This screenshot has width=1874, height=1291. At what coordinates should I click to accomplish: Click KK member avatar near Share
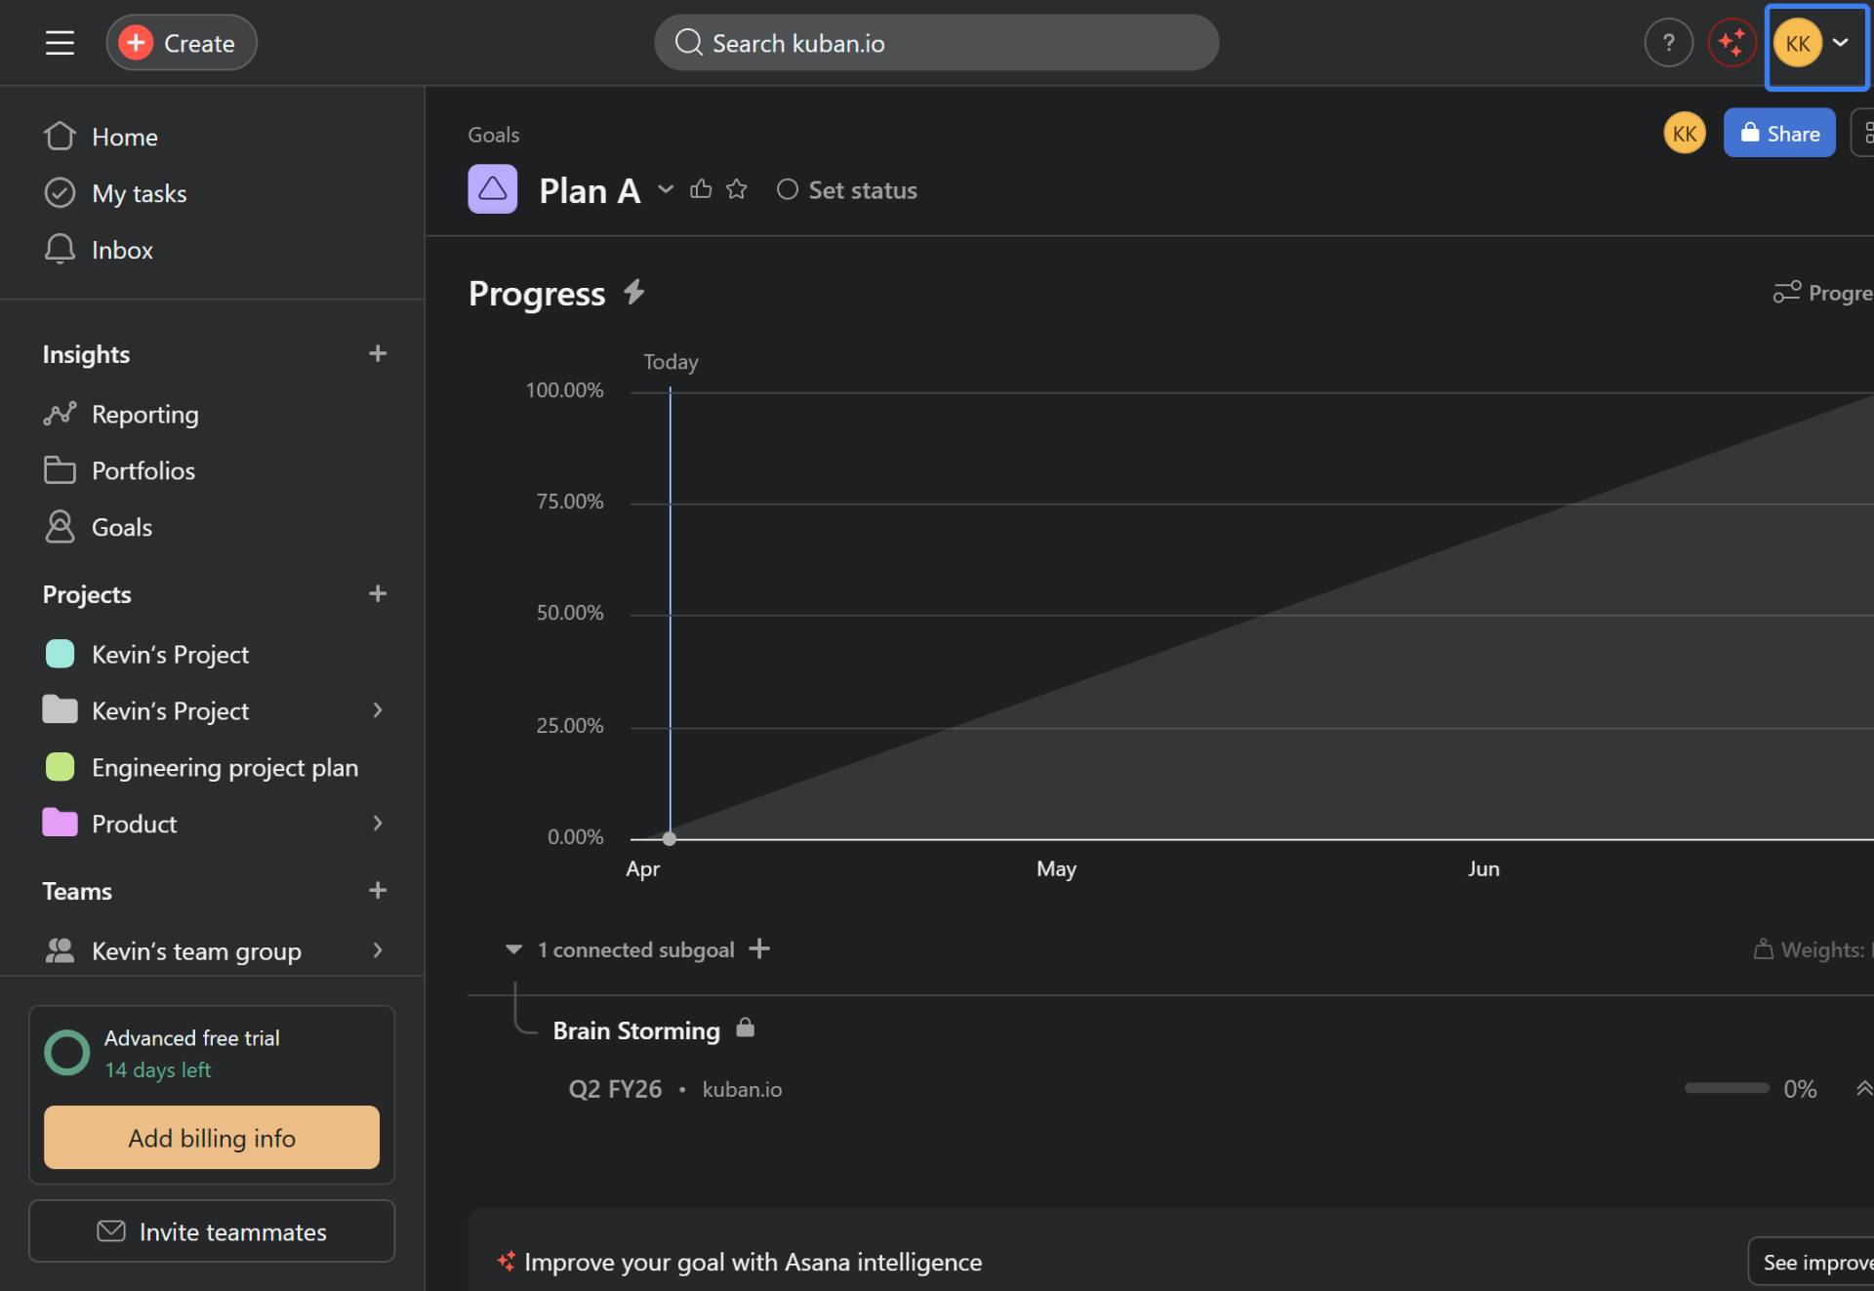pyautogui.click(x=1685, y=134)
